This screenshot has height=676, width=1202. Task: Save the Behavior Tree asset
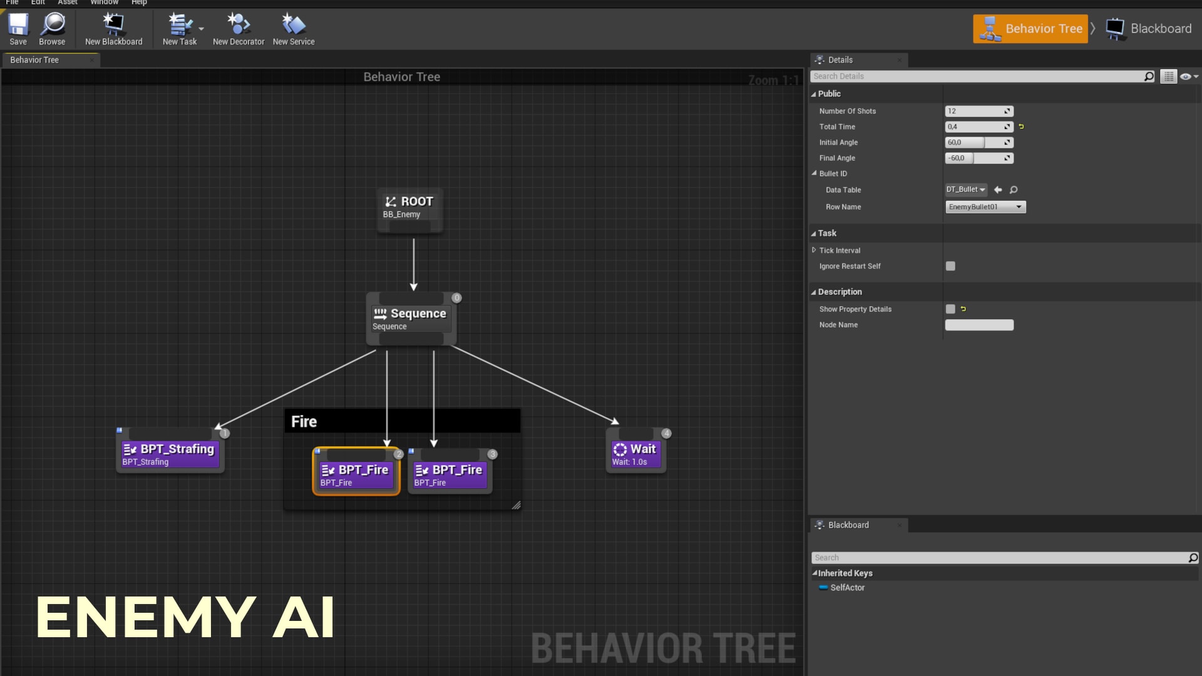click(18, 28)
